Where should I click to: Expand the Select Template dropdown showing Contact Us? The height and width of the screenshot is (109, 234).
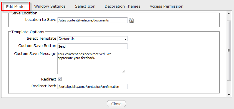tap(92, 39)
